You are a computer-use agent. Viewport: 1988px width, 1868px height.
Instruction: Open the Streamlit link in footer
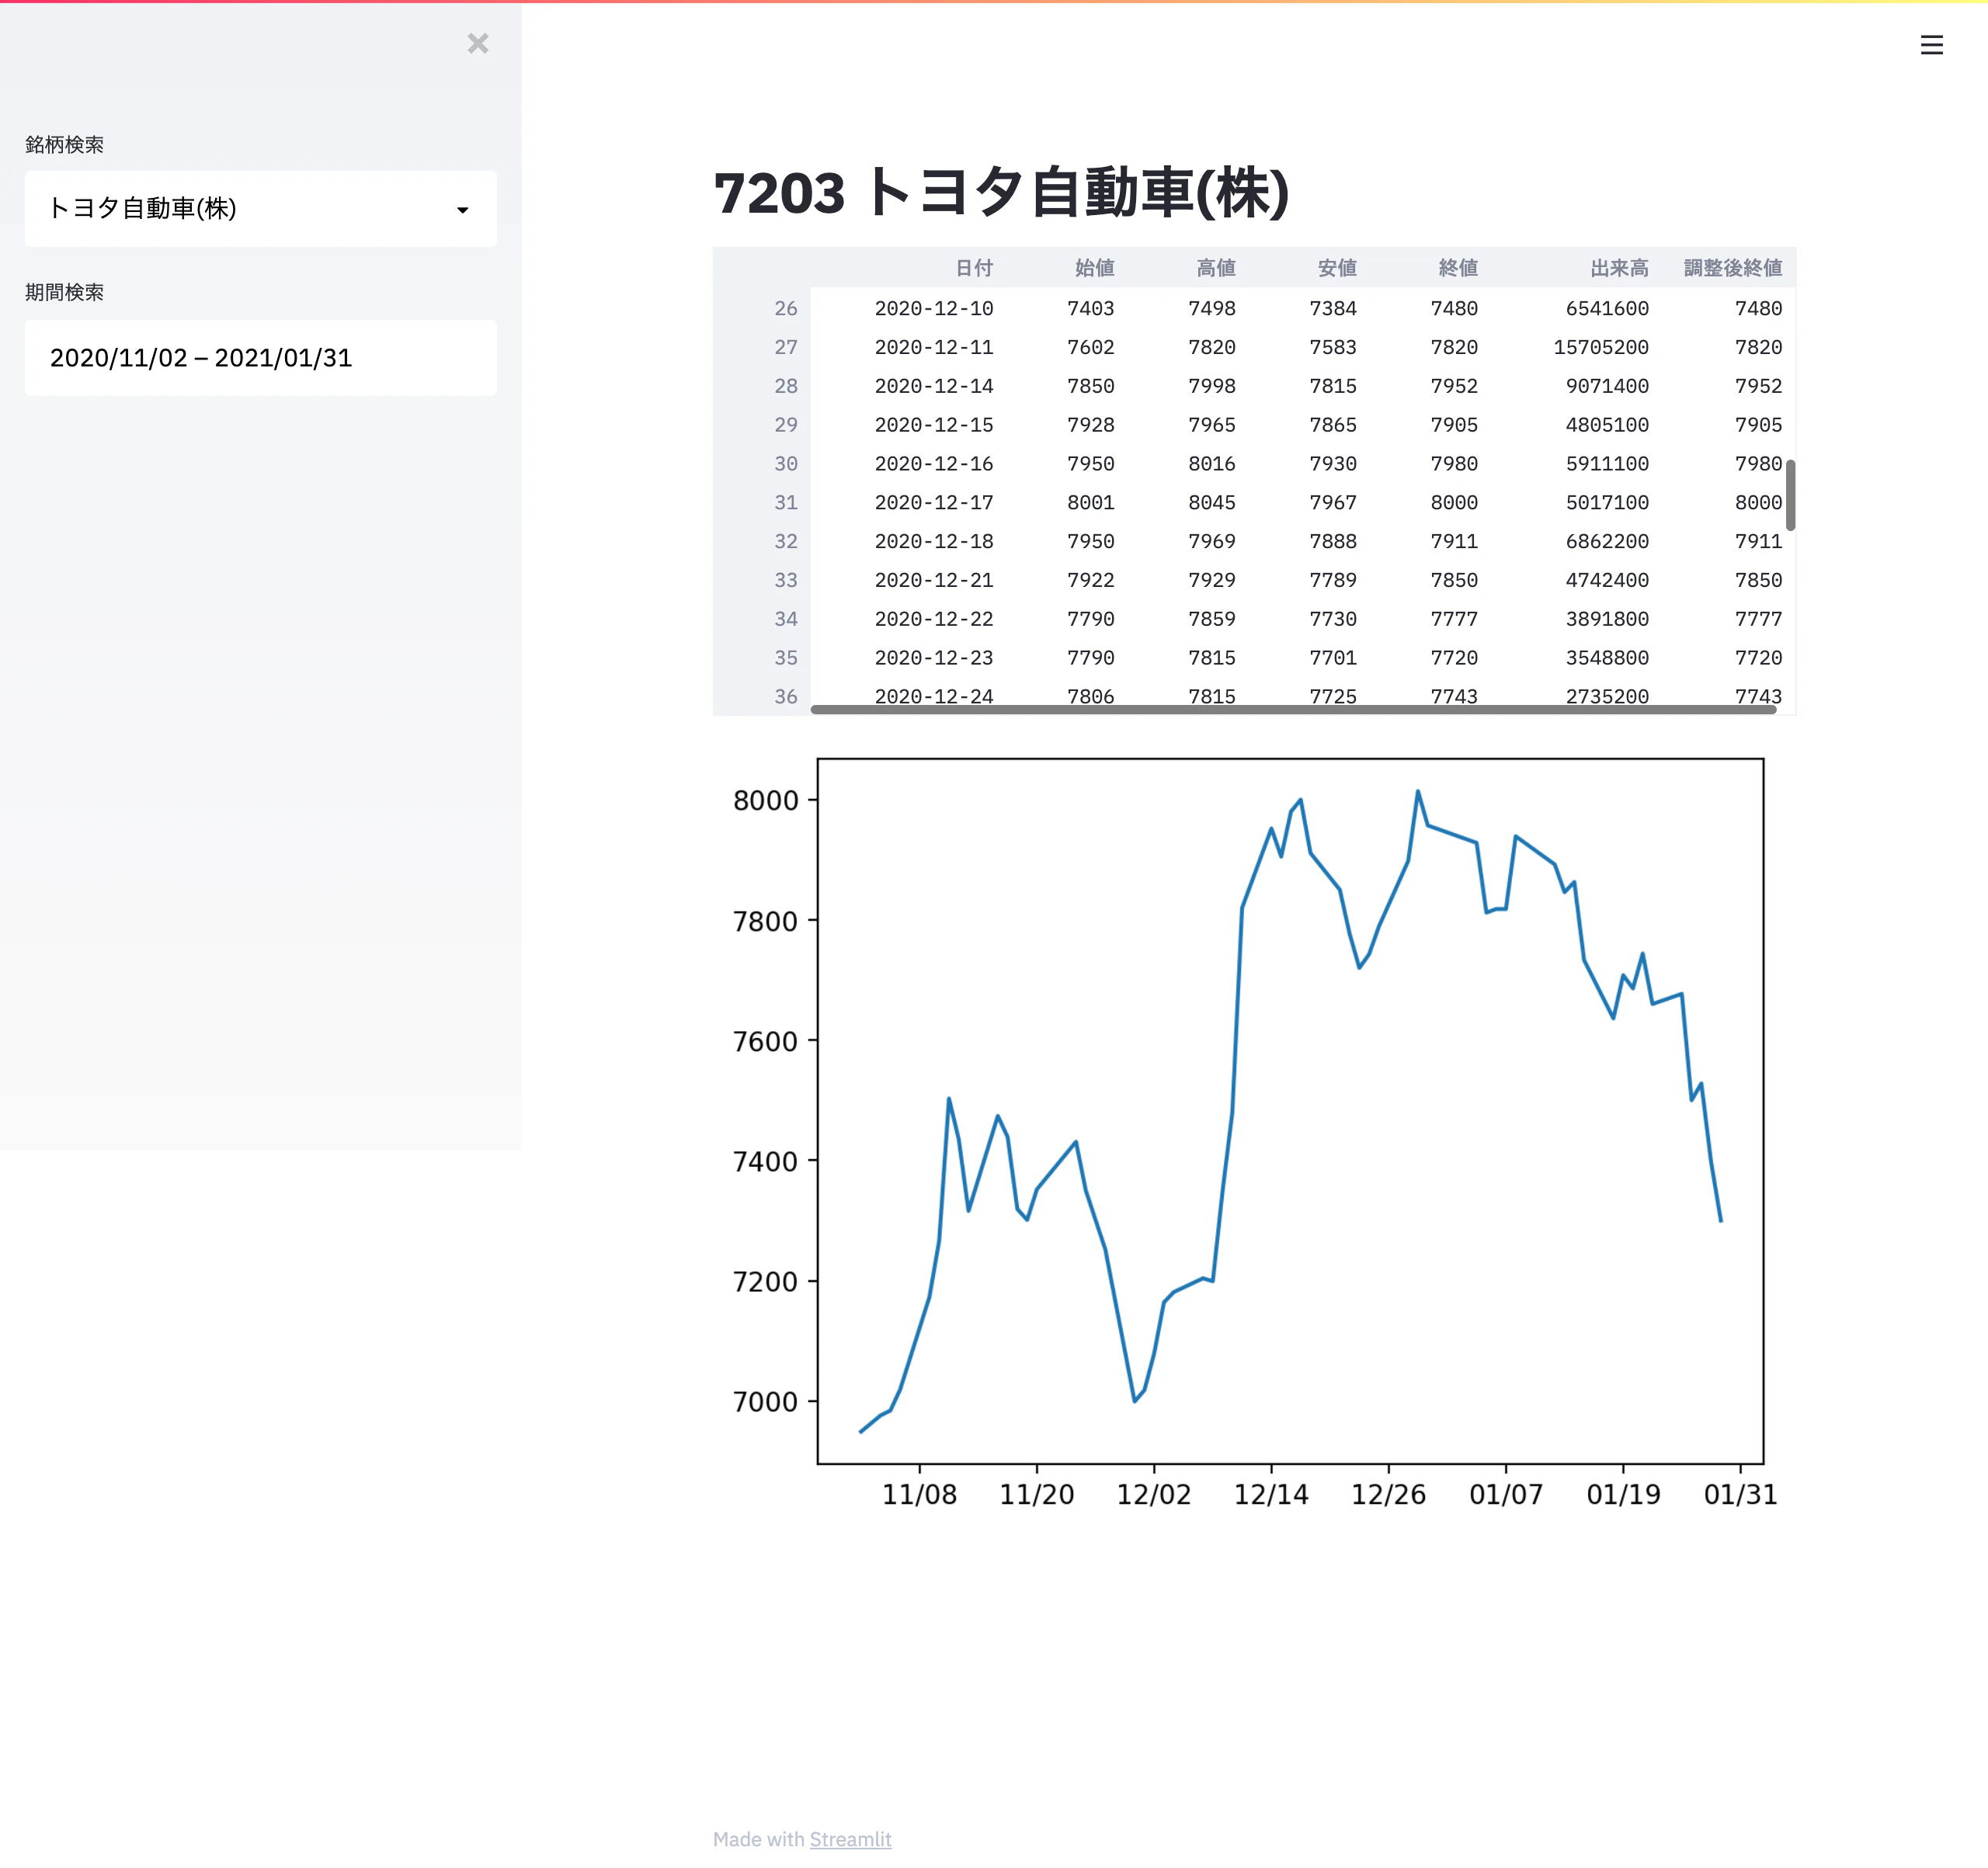(850, 1839)
